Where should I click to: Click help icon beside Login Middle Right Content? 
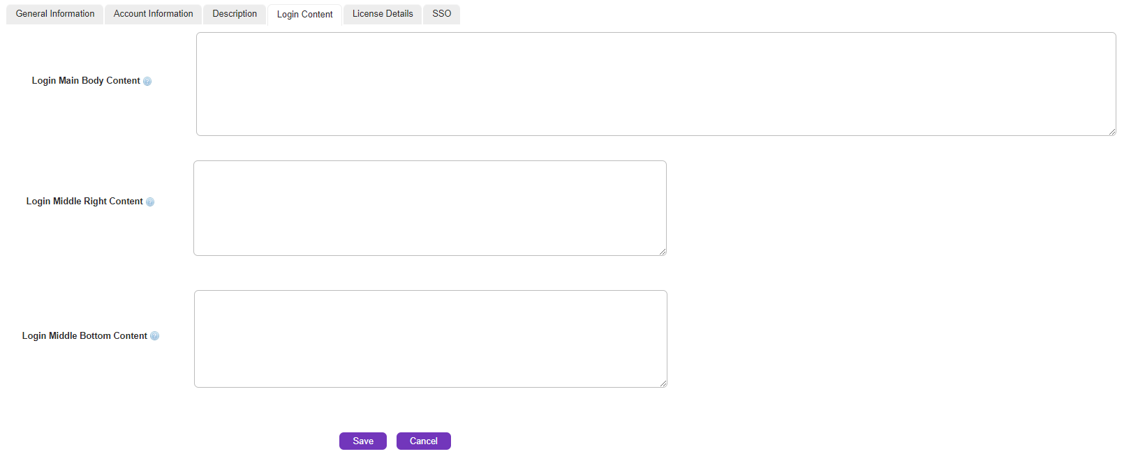[x=150, y=202]
